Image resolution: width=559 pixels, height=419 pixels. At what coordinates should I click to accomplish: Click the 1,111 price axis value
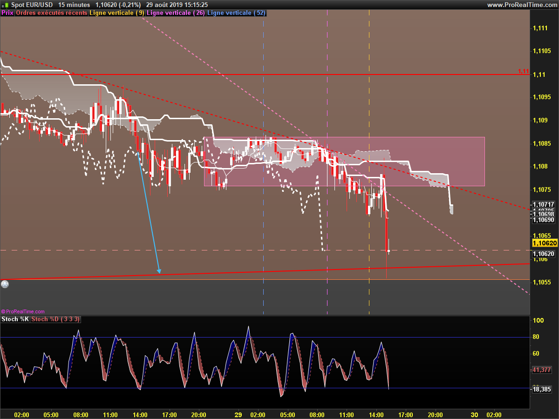[540, 28]
